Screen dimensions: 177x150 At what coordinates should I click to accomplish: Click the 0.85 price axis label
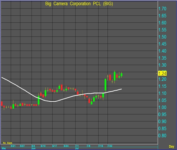tap(162, 129)
